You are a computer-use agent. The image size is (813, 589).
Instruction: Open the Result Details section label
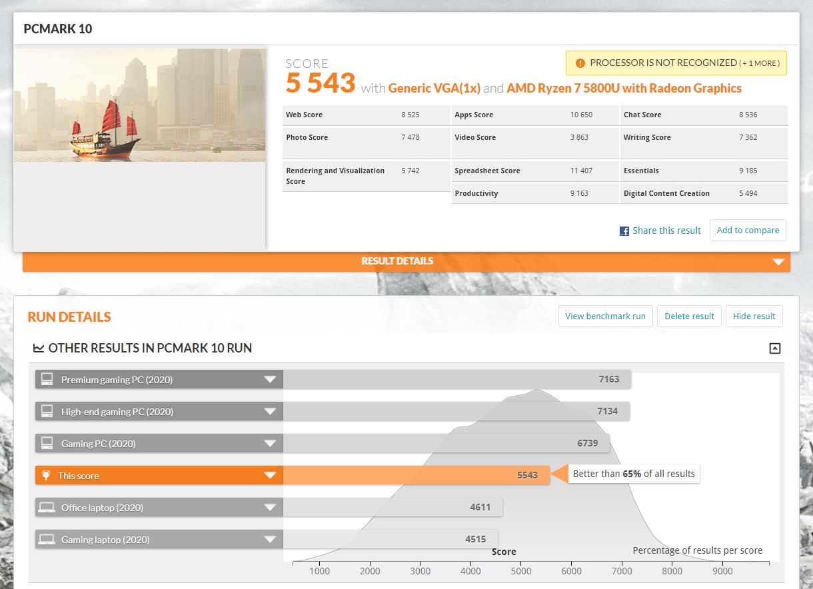(x=397, y=261)
